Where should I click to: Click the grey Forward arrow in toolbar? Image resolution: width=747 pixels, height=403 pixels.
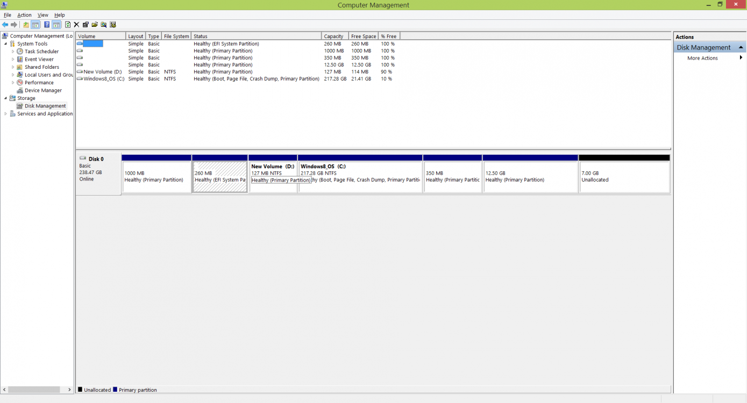click(14, 25)
